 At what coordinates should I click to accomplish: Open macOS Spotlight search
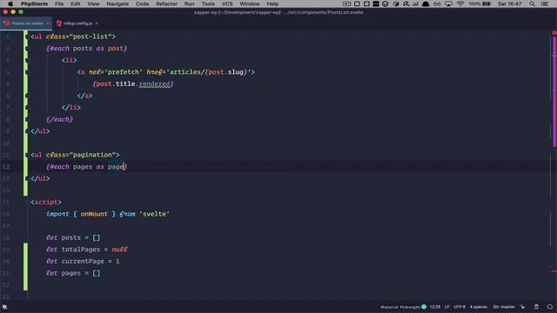(x=532, y=3)
